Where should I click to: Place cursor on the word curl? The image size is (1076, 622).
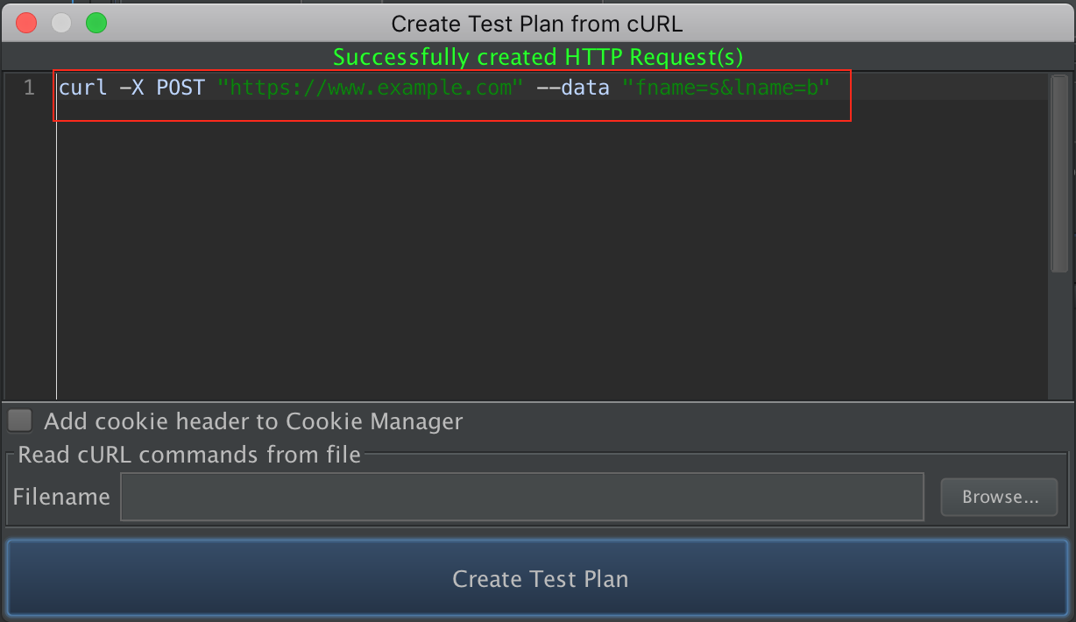click(x=82, y=88)
